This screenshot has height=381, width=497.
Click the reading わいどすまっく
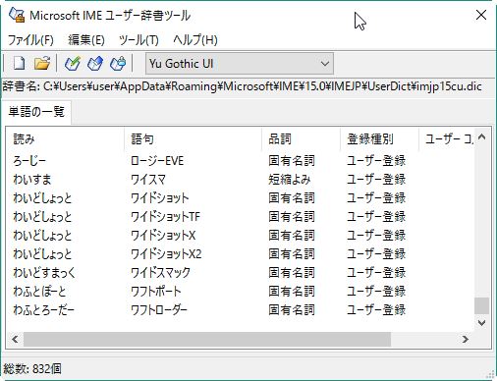click(x=44, y=273)
